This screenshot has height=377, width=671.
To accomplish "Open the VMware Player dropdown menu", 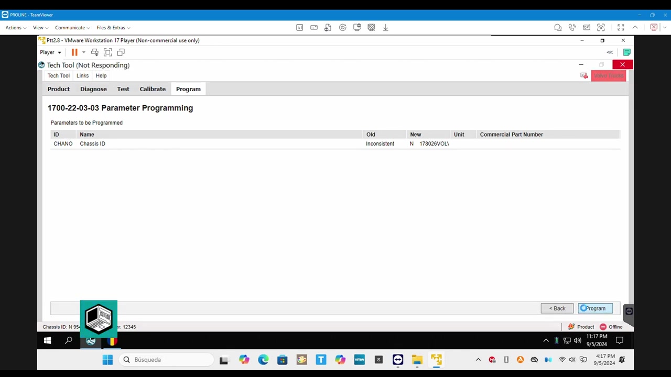I will coord(50,52).
